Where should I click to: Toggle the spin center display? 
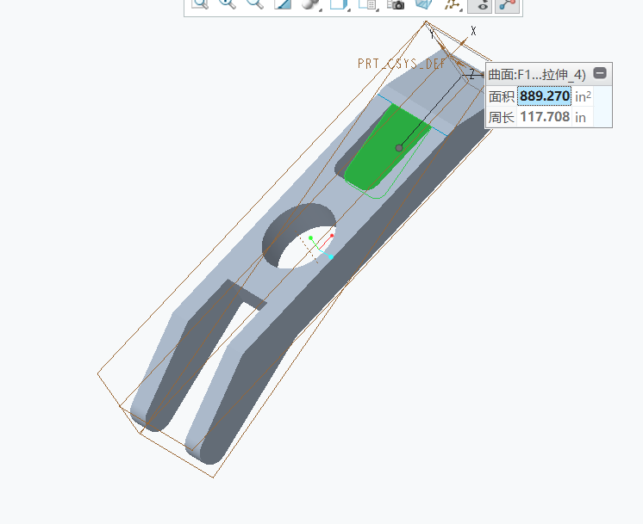507,4
